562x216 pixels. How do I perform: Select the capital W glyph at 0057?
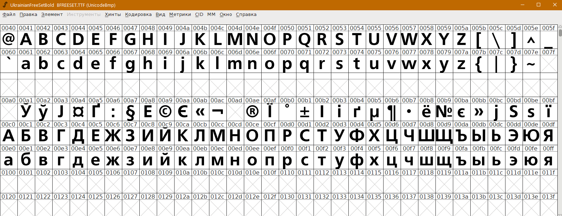[409, 40]
